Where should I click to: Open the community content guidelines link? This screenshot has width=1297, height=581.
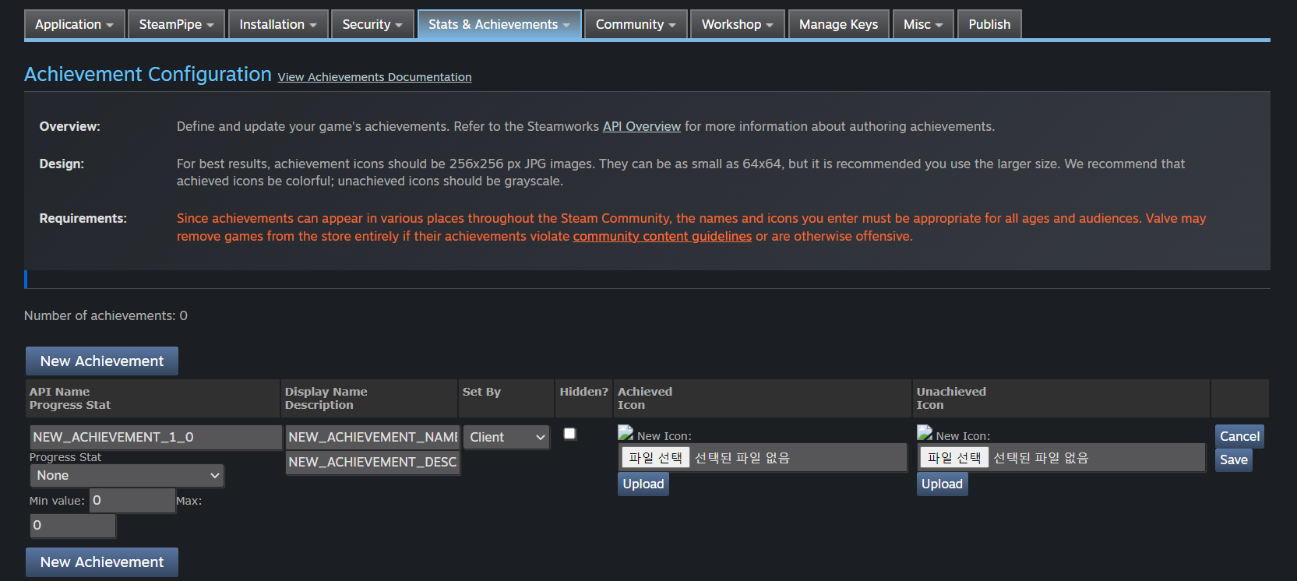(x=662, y=236)
